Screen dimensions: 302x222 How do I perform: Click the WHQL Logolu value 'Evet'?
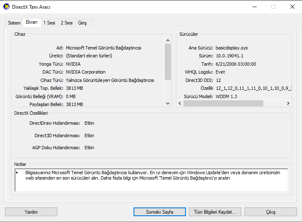pos(220,72)
